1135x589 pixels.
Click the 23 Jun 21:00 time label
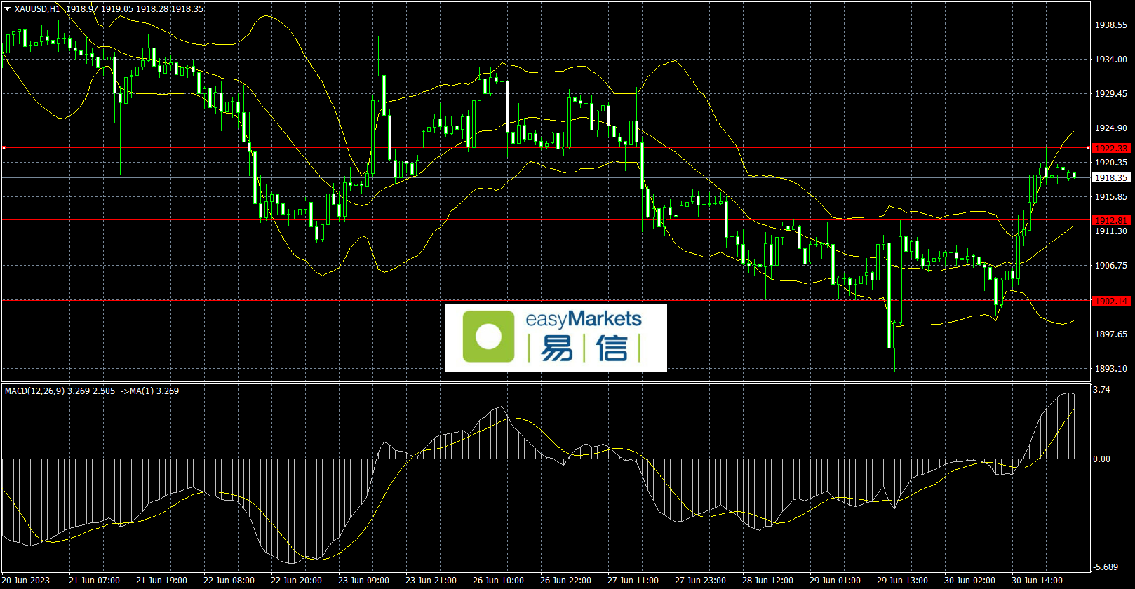click(431, 581)
